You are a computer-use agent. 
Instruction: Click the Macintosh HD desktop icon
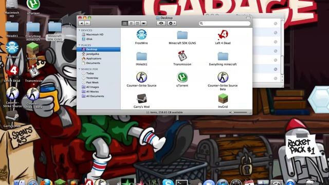[x=12, y=5]
